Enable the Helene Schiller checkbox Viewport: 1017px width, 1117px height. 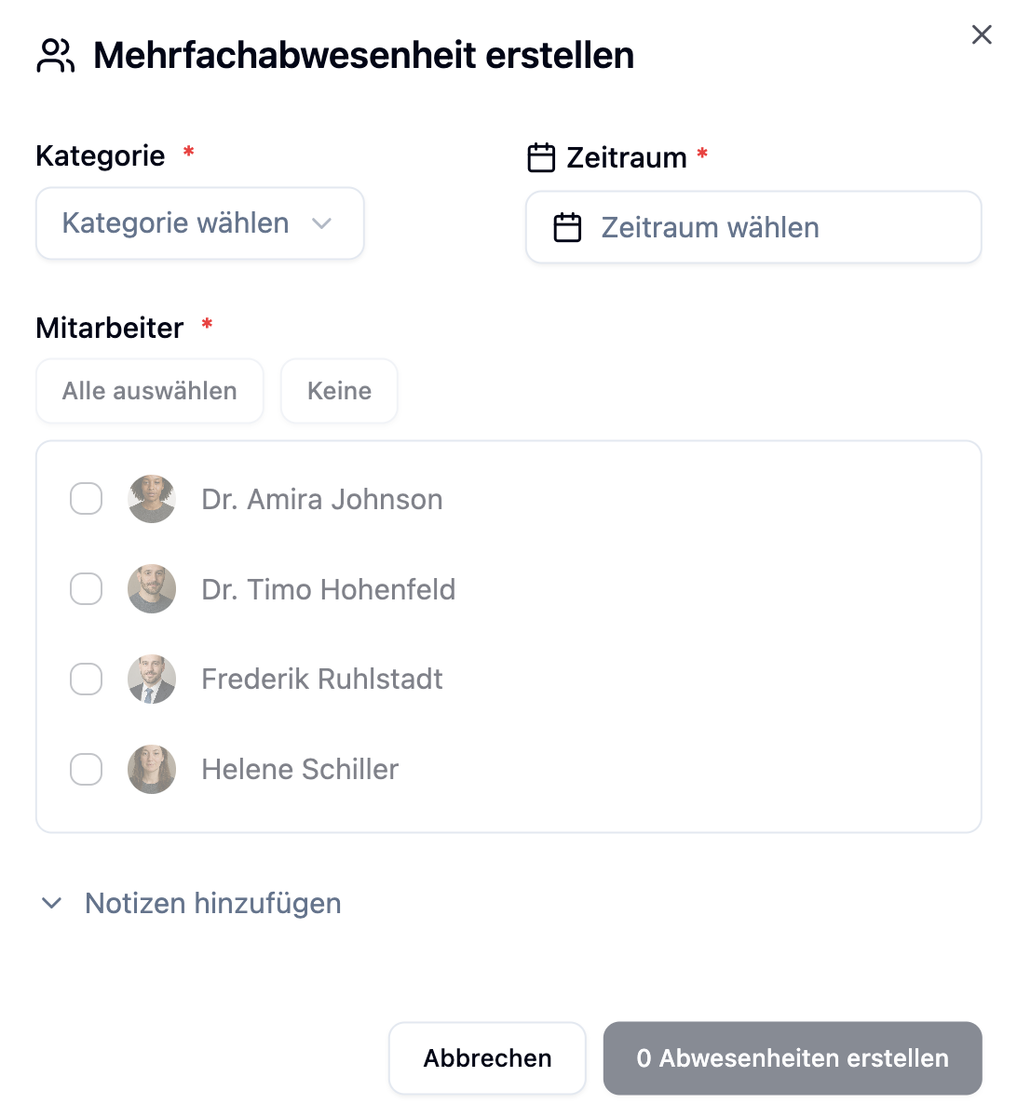pyautogui.click(x=87, y=770)
